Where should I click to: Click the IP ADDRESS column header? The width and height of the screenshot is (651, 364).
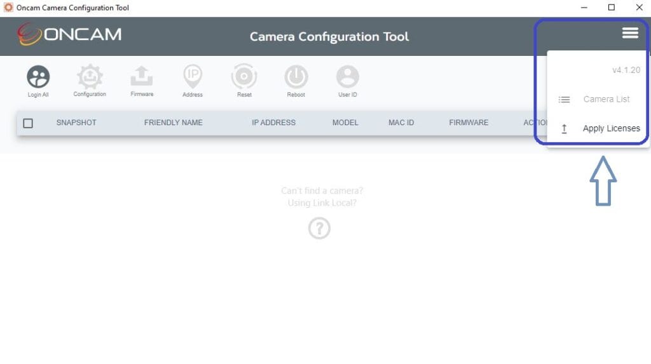click(273, 123)
